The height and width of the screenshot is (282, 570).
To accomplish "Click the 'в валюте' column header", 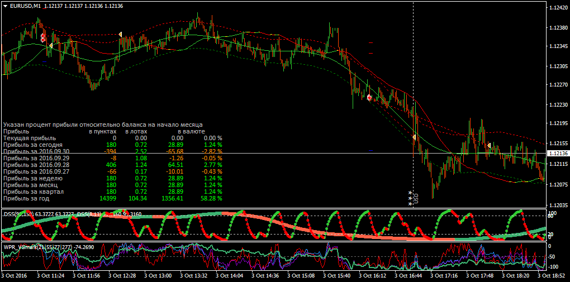I will [191, 131].
